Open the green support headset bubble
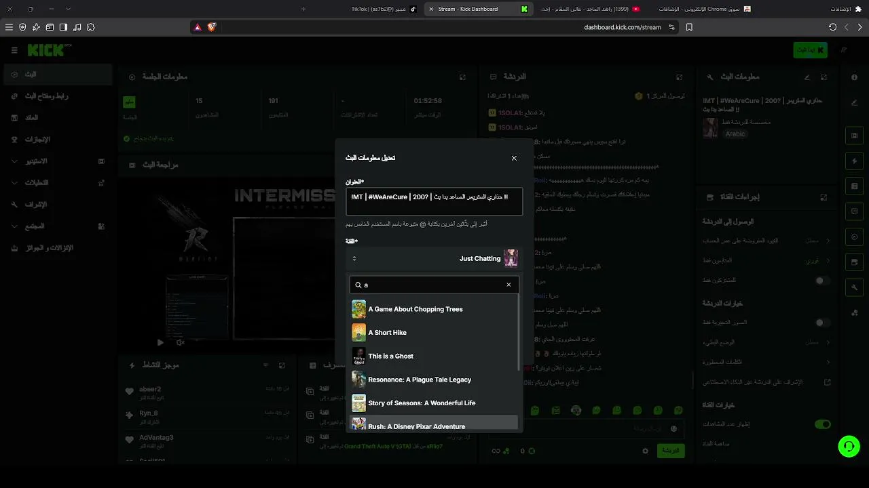Screen dimensions: 869x488 coord(849,446)
